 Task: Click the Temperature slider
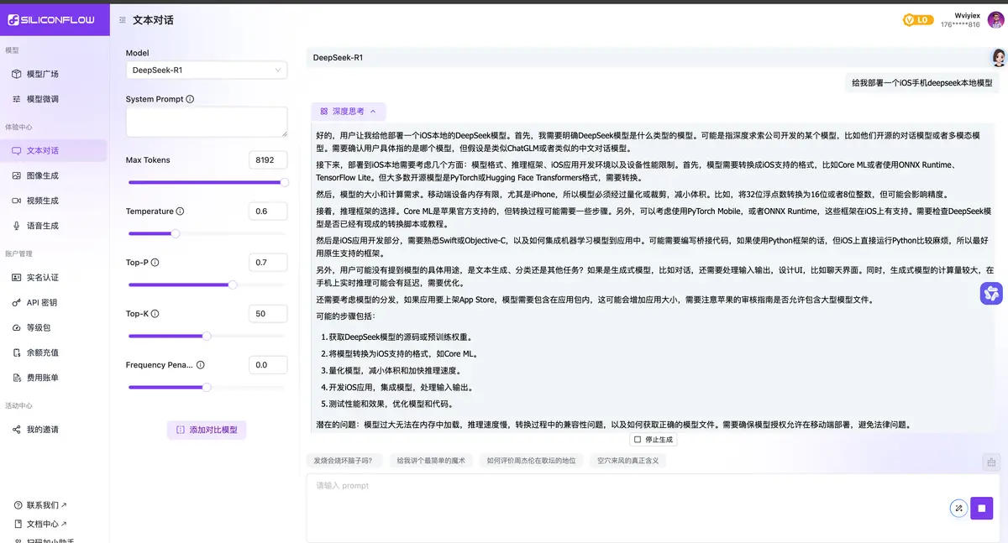point(207,233)
